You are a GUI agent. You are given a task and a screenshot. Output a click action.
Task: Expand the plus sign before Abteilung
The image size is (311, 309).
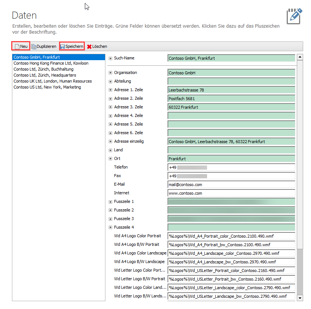point(111,81)
